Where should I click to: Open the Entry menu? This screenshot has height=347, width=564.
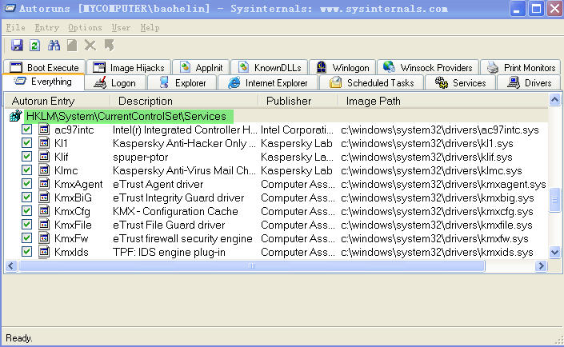46,27
